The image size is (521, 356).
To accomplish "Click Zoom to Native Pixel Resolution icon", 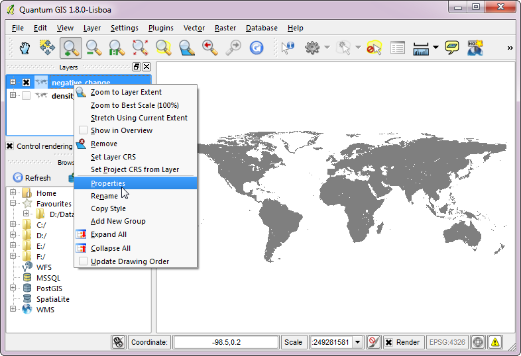I will coord(117,48).
